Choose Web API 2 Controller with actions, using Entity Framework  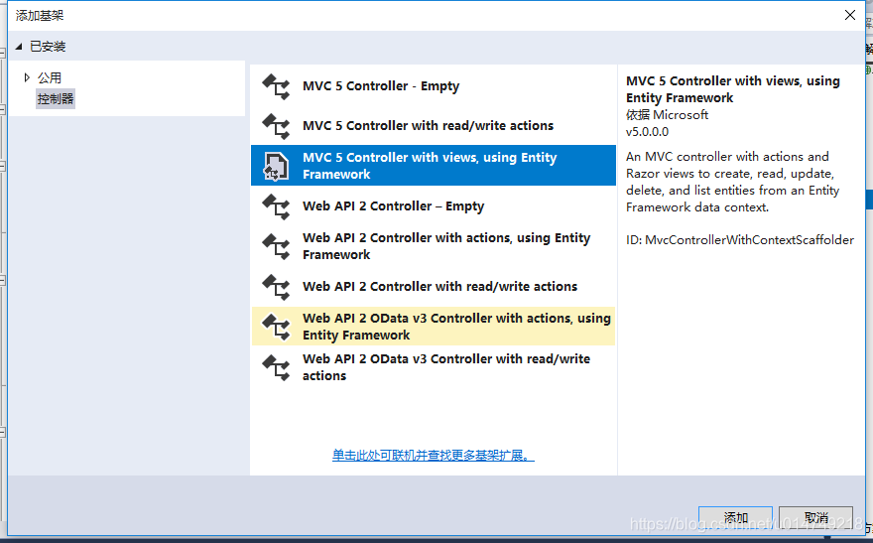tap(434, 247)
